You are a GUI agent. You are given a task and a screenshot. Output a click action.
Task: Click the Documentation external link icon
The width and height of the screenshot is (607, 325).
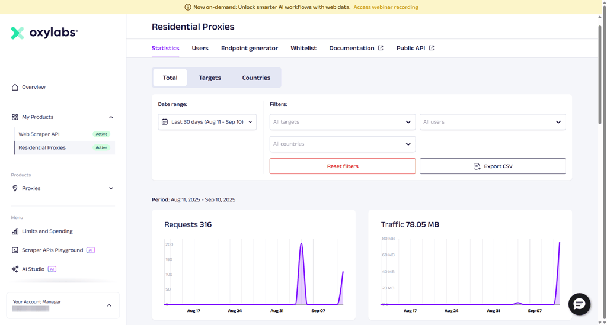point(381,48)
